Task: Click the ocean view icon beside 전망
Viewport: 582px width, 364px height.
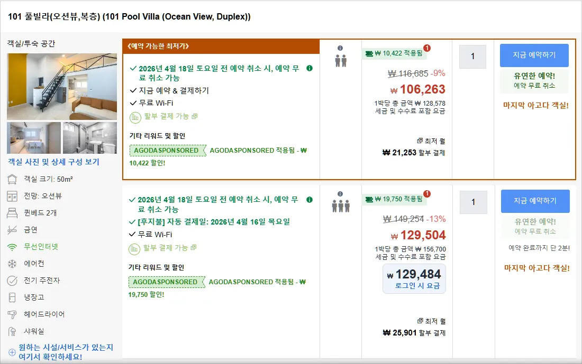Action: [12, 196]
